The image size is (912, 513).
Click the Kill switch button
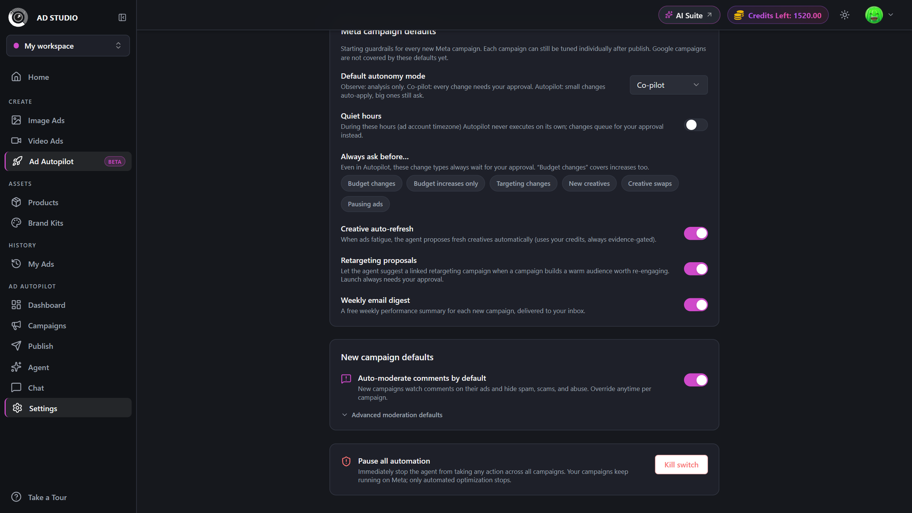click(x=681, y=465)
